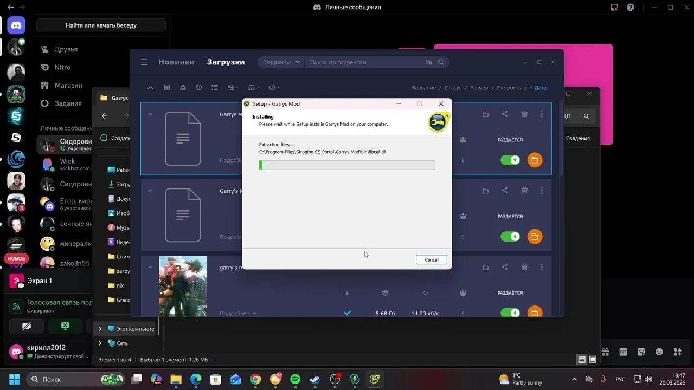This screenshot has height=390, width=694.
Task: Sort torrents by Размер
Action: pos(479,88)
